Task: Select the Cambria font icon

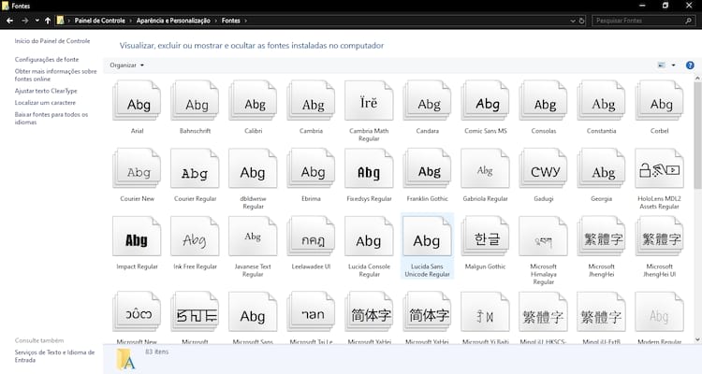Action: 311,101
